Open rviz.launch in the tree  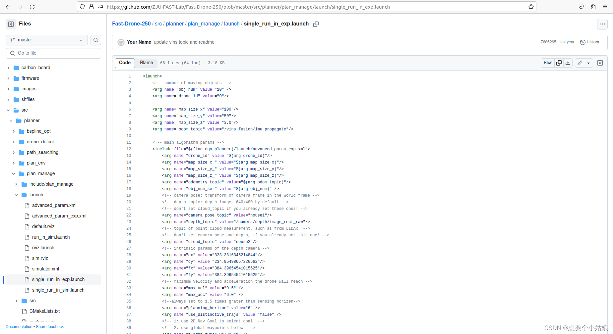click(43, 248)
